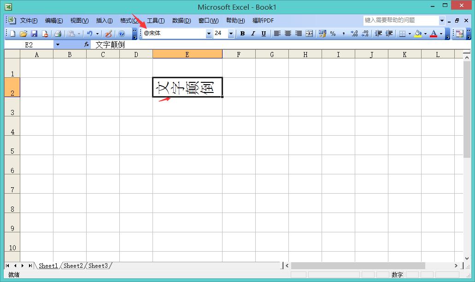Viewport: 475px width, 282px height.
Task: Increase decimal places
Action: point(354,34)
